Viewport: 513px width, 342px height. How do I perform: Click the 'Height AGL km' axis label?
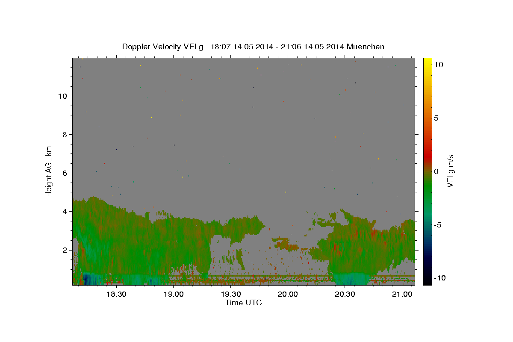pos(49,171)
